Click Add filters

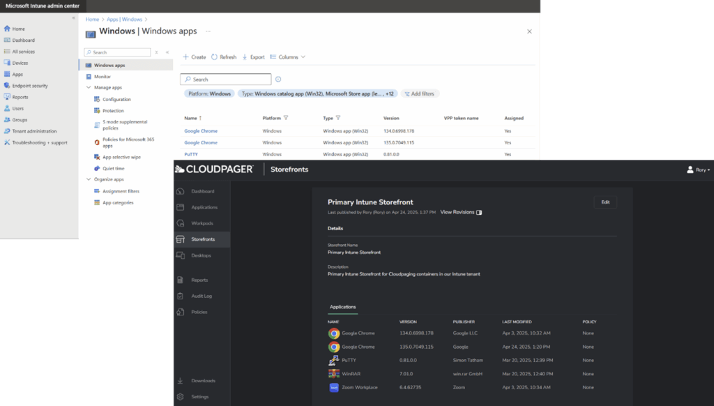point(419,94)
